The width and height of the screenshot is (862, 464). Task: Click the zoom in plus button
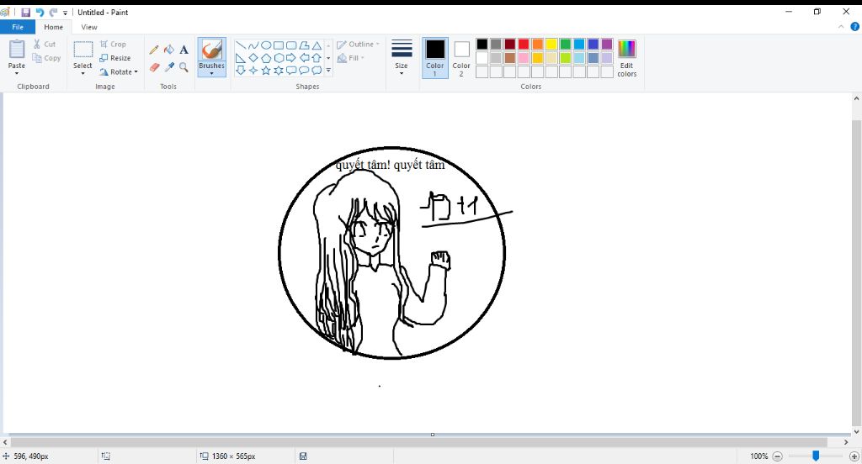(x=854, y=456)
